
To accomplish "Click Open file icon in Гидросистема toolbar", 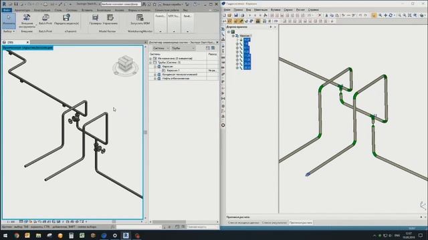I will 229,15.
